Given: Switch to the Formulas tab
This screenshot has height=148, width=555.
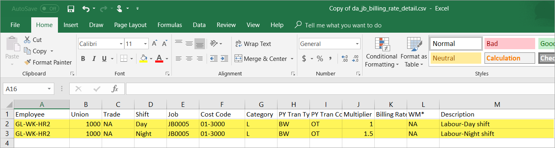Looking at the screenshot, I should (170, 25).
